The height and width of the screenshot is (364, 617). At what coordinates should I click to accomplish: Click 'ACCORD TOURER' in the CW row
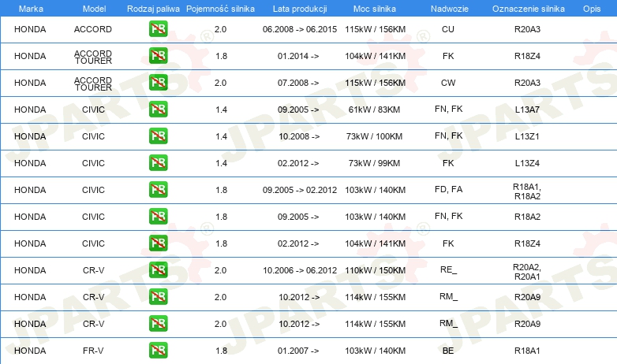[93, 84]
